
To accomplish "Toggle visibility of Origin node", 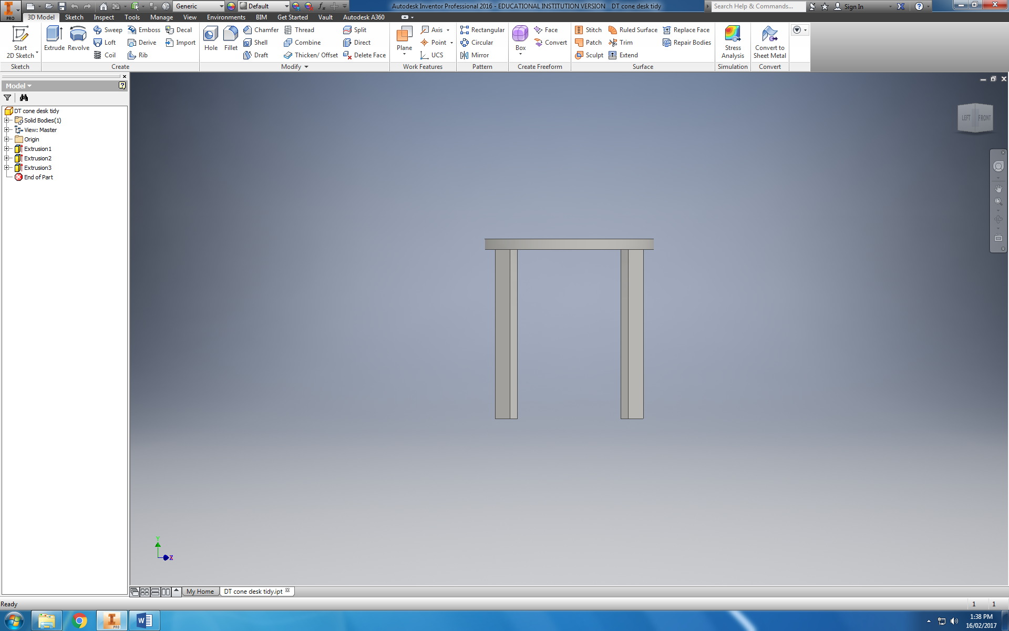I will pos(6,139).
